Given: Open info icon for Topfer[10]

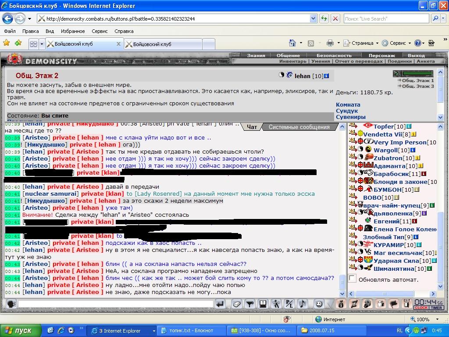Looking at the screenshot, I should click(409, 126).
